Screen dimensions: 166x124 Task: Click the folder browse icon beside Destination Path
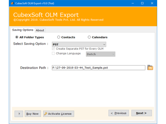tap(150, 68)
